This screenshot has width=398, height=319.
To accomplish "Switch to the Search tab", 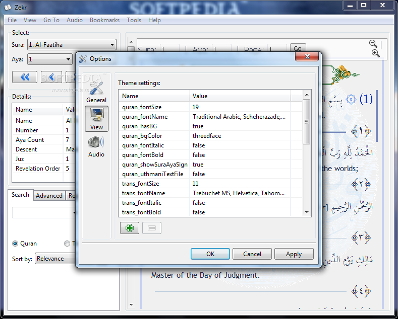I will 20,195.
